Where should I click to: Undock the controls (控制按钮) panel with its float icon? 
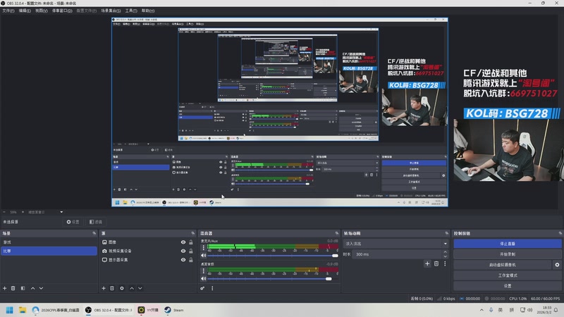click(x=560, y=233)
